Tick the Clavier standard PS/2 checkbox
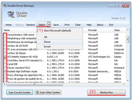 click(x=5, y=68)
